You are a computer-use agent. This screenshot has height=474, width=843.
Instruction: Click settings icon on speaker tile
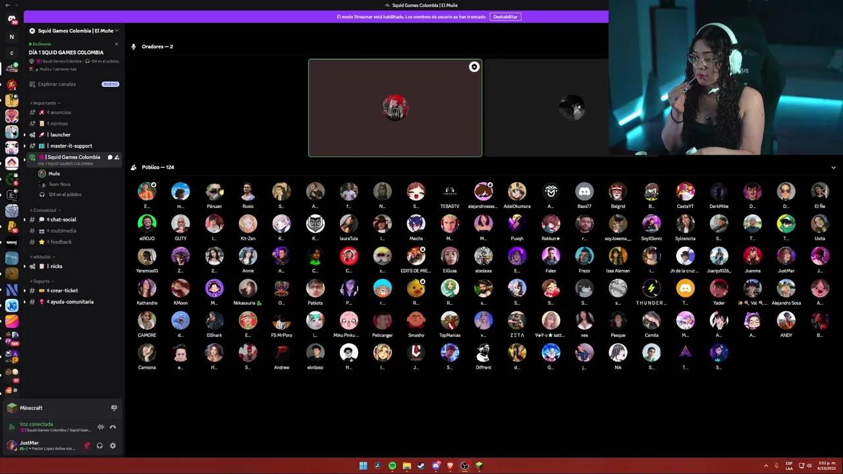coord(474,67)
